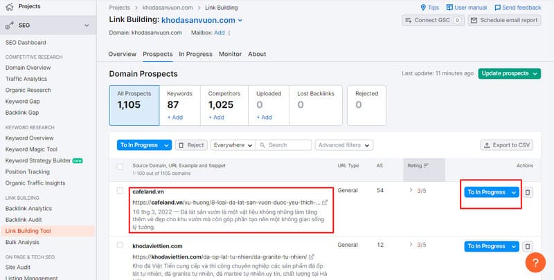Viewport: 554px width, 280px height.
Task: Open external link icon beside cafeland.vn URL
Action: click(325, 202)
